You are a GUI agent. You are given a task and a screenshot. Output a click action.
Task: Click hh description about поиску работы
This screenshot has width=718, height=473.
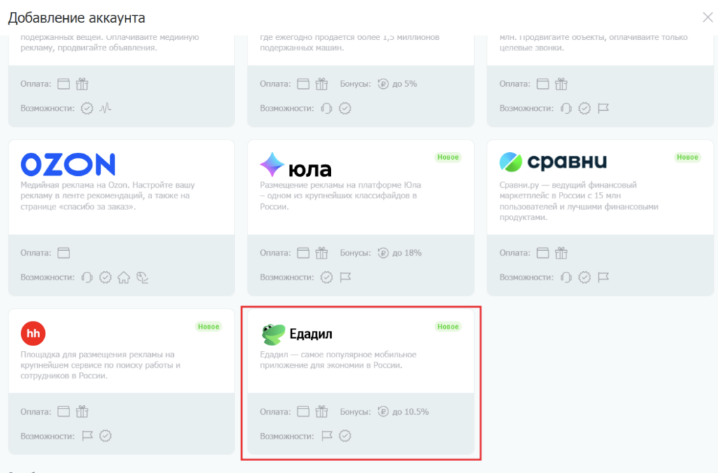100,365
